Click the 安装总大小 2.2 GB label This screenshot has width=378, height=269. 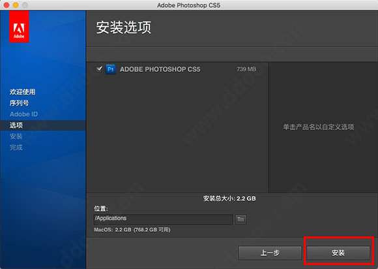pyautogui.click(x=229, y=198)
